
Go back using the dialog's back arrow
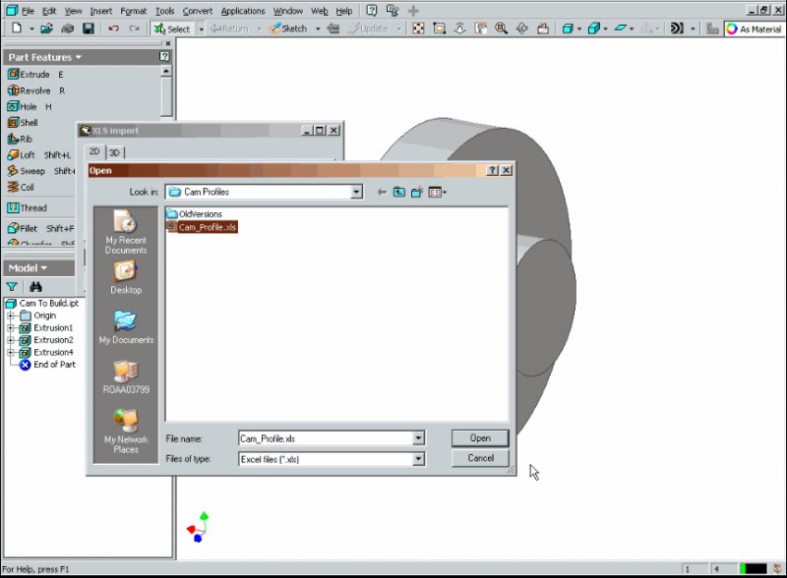382,192
